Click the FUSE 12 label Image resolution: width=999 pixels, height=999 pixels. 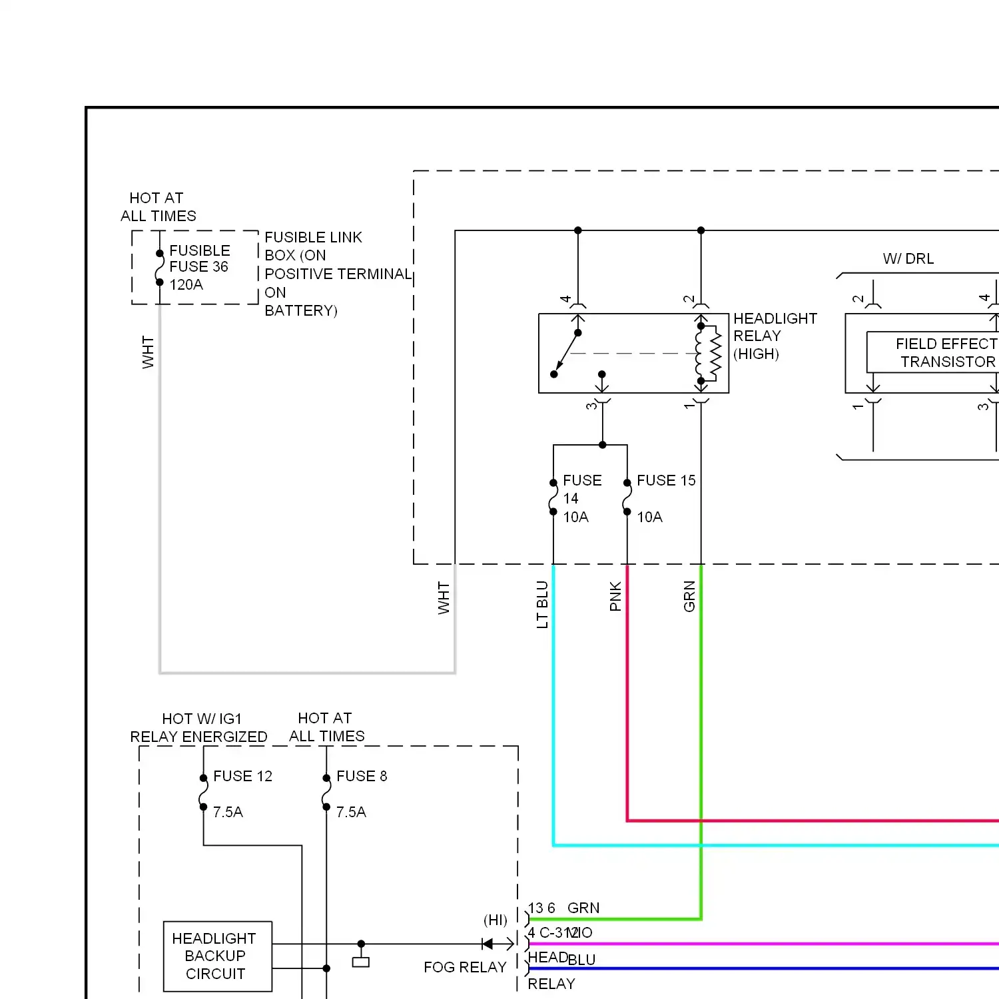coord(242,776)
